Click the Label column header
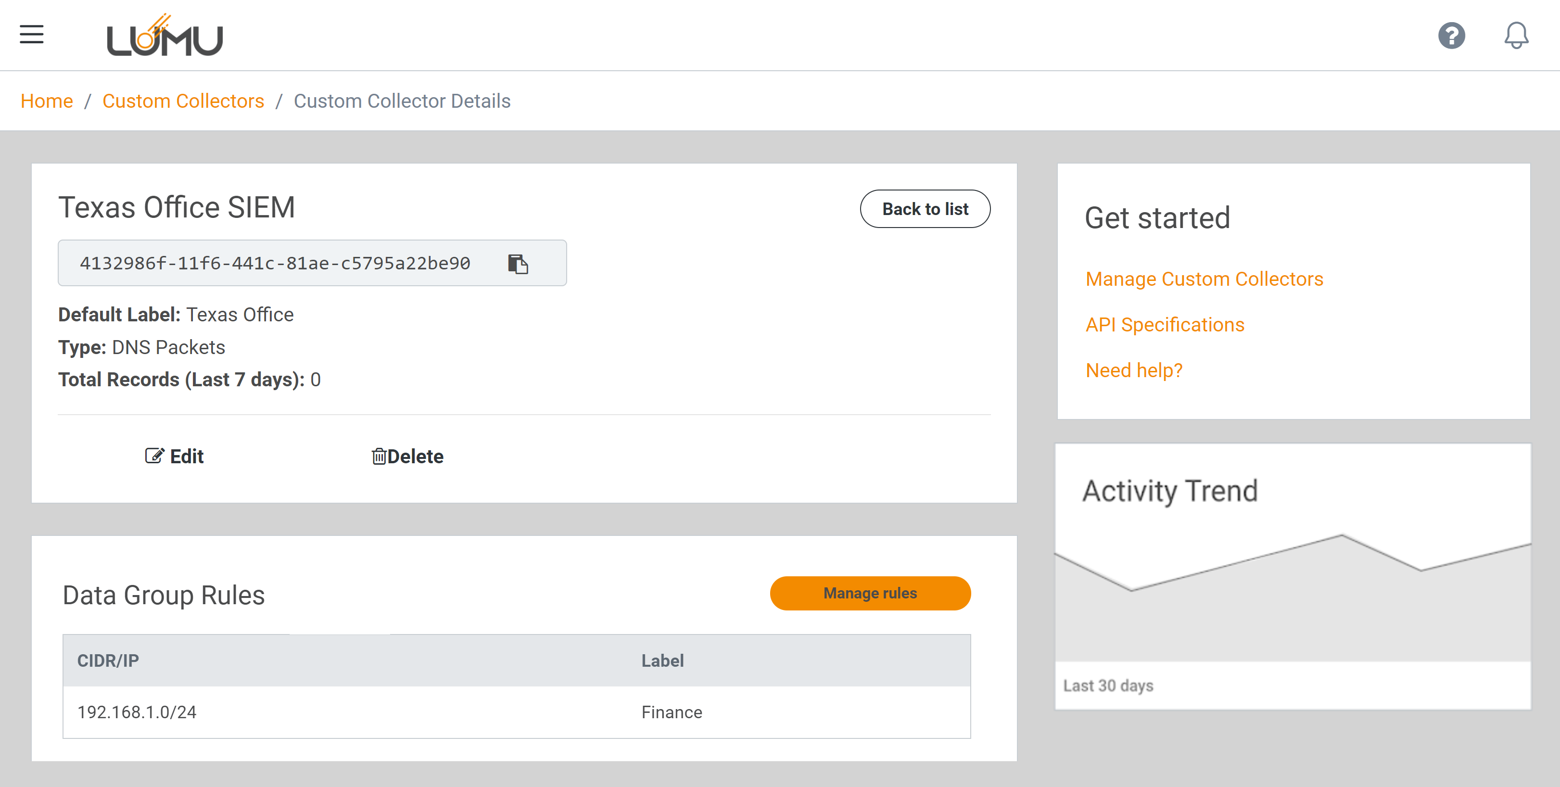 [662, 660]
